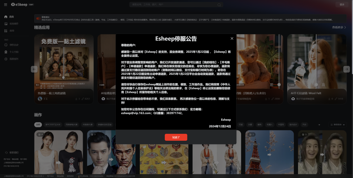Click 联系我们 headset icon in sidebar

coord(6,152)
